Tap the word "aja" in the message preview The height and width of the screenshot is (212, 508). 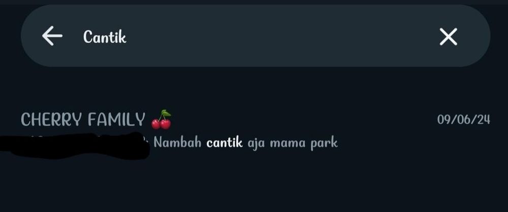[x=256, y=144]
